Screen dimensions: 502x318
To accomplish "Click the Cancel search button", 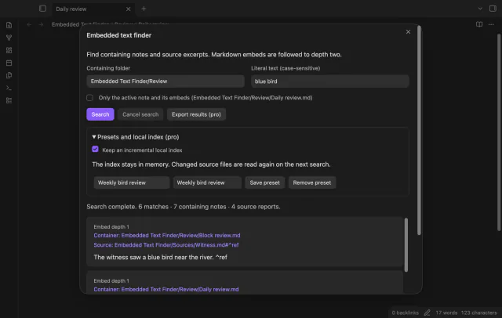I will coord(140,114).
